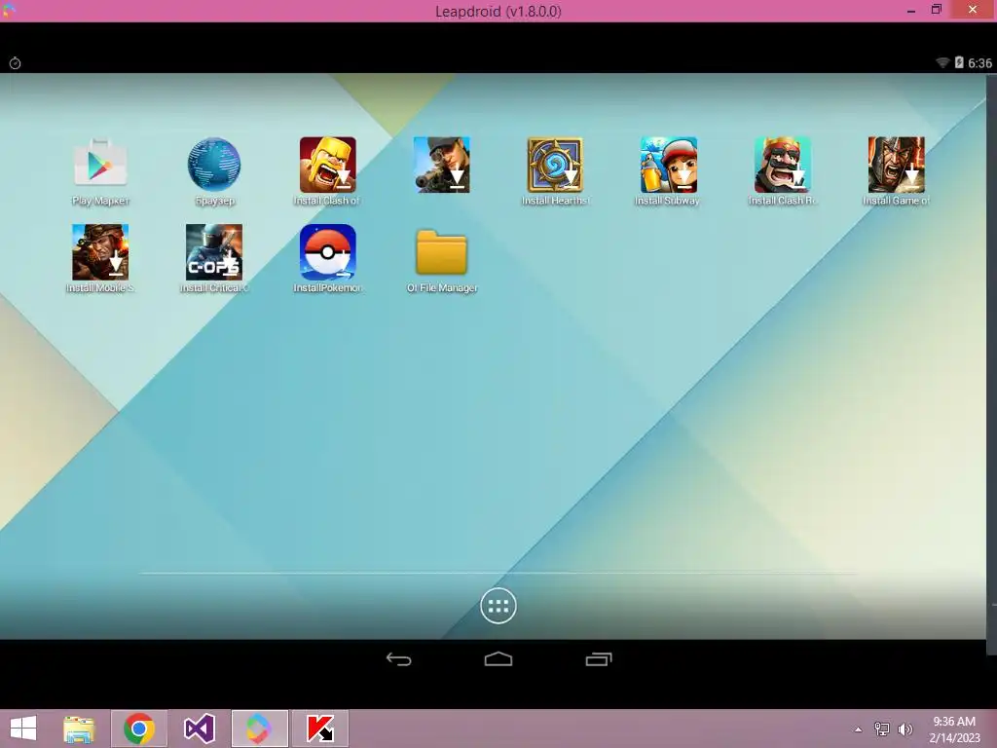
Task: Switch to Google Chrome in taskbar
Action: tap(139, 729)
